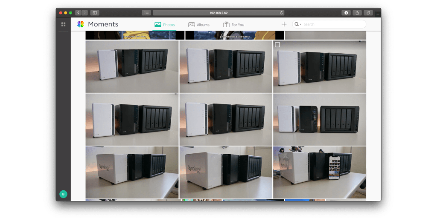Open a new Safari tab with plus button
The height and width of the screenshot is (218, 437).
378,14
